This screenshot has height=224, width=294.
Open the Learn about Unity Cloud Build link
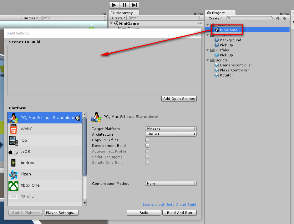[x=169, y=205]
